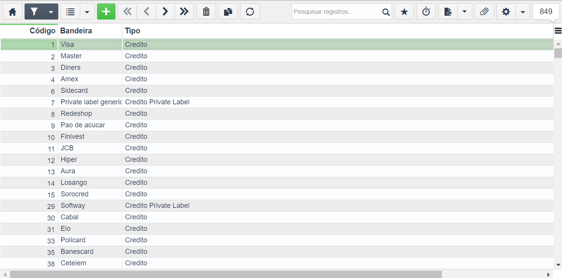The width and height of the screenshot is (562, 278).
Task: Export records with the document icon
Action: 448,12
